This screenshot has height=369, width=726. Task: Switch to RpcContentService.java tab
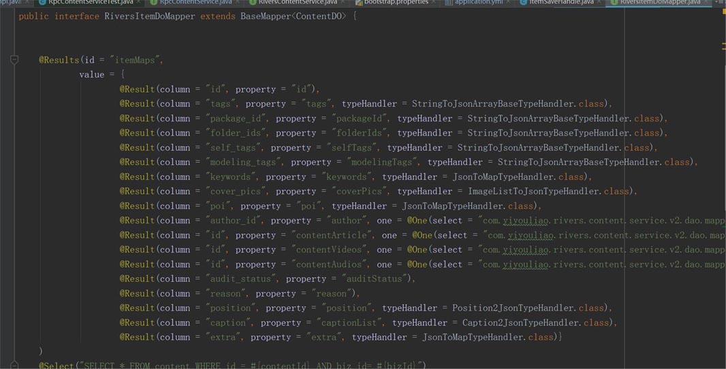195,3
